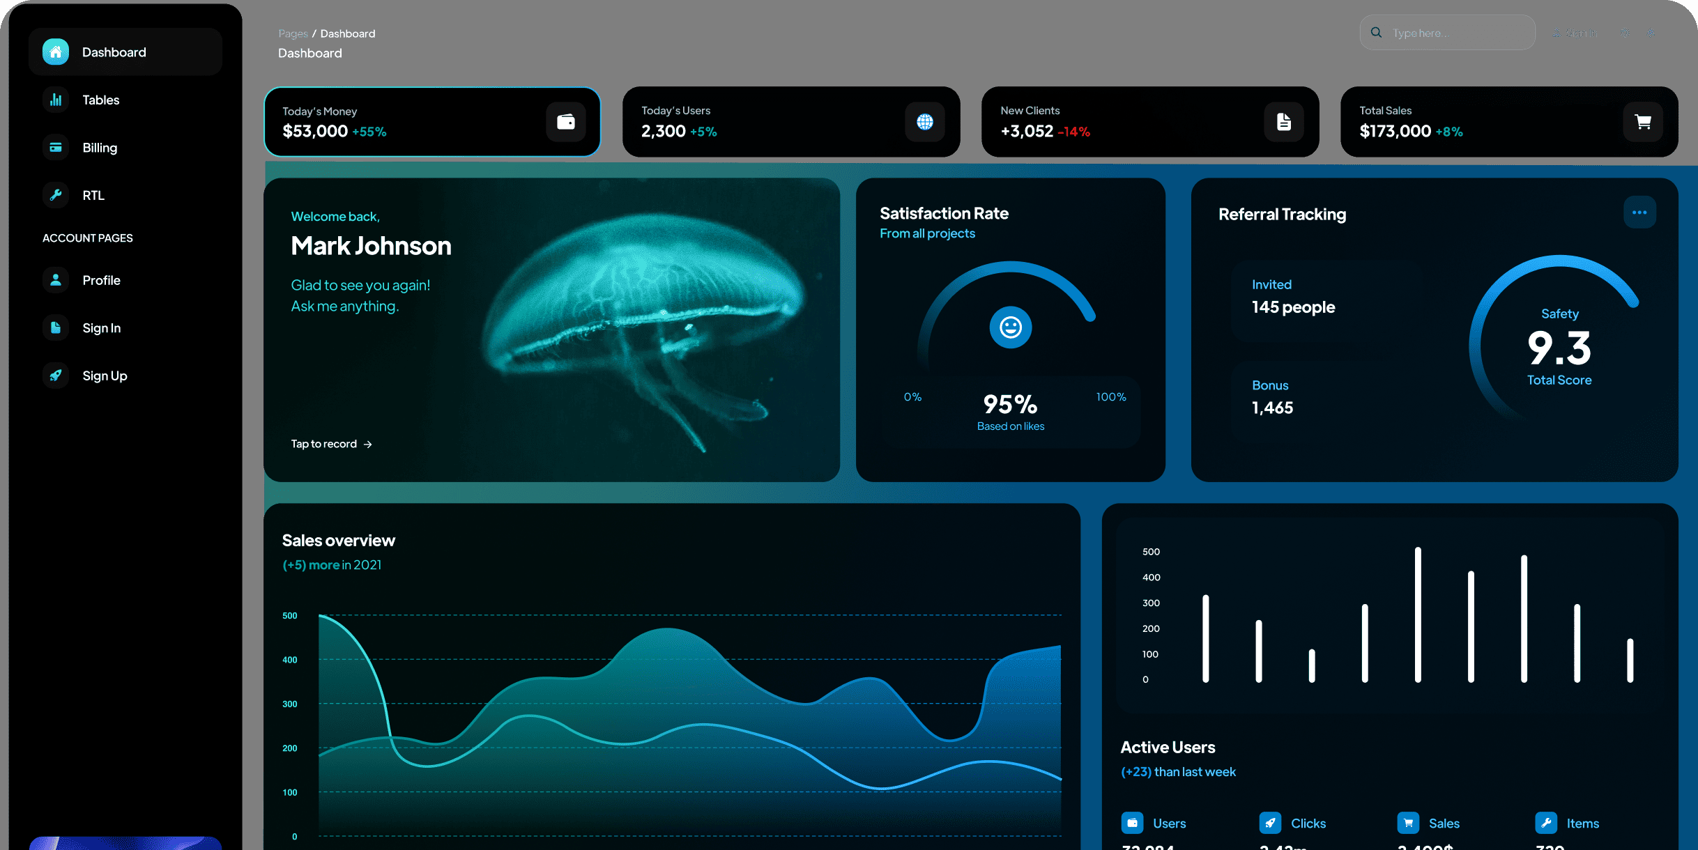Click the tallest bar in Active Users chart
Image resolution: width=1698 pixels, height=850 pixels.
(1418, 615)
